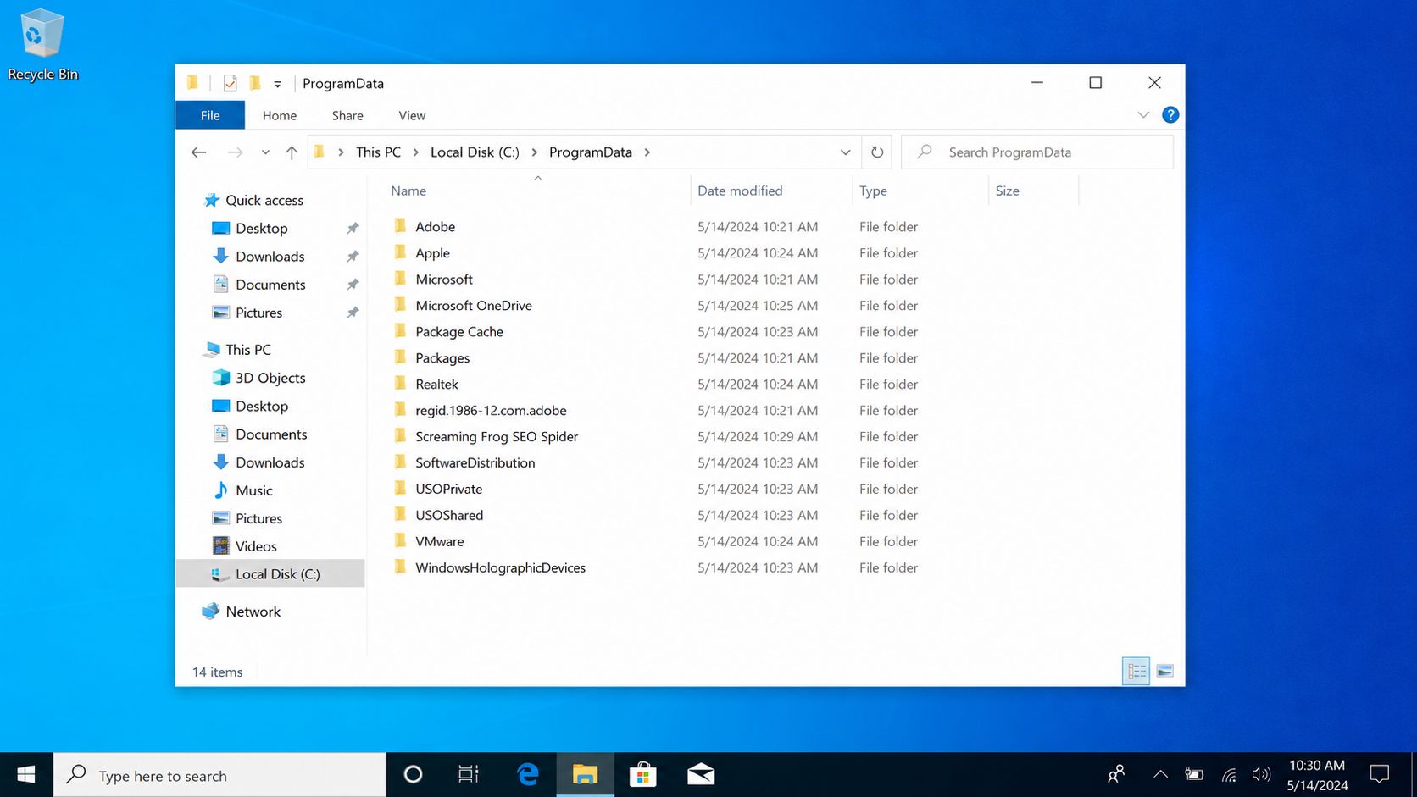Screen dimensions: 1417x797
Task: Open Task View on the taskbar
Action: (469, 775)
